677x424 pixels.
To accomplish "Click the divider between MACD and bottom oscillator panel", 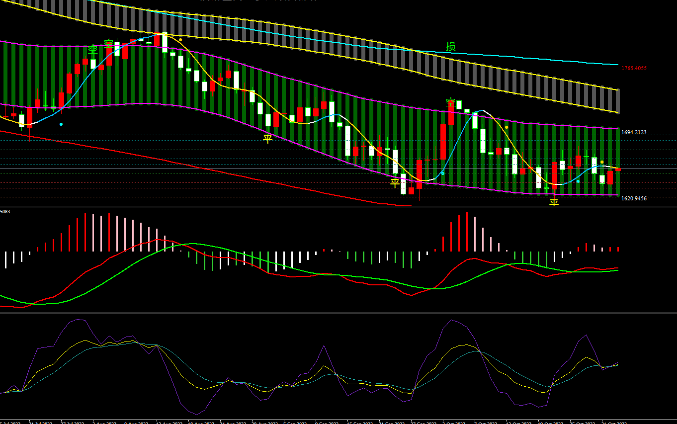I will (338, 313).
